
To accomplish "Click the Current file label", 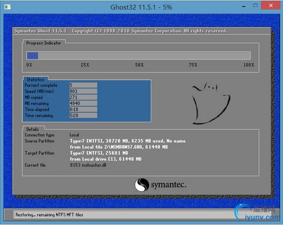I will (35, 165).
